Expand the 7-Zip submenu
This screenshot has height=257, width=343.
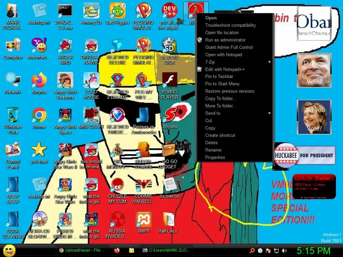[235, 62]
